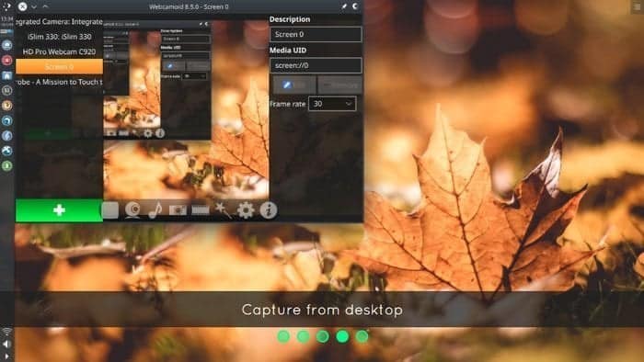
Task: Jump to the fourth slideshow dot indicator
Action: coord(342,336)
